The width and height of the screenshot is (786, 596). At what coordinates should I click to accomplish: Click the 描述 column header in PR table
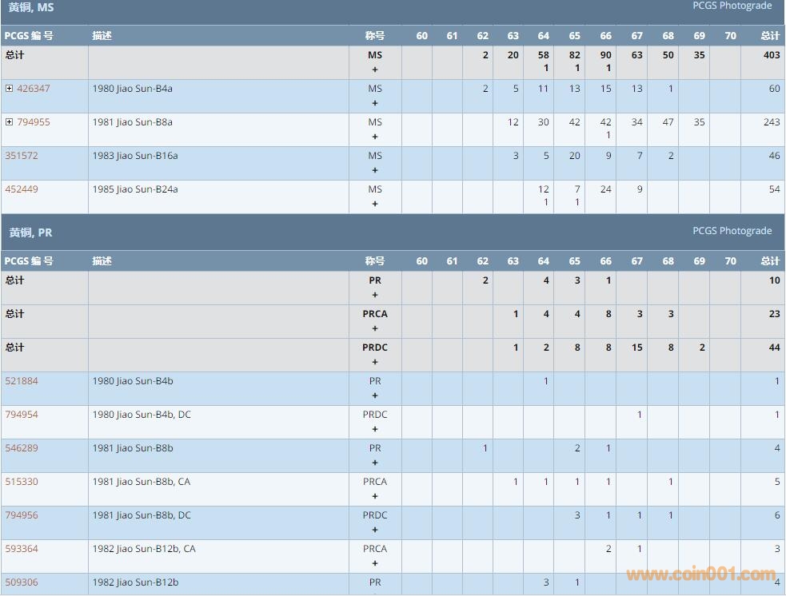coord(102,261)
